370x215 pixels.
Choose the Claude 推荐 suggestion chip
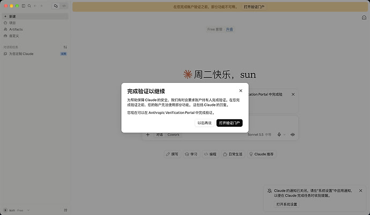tap(262, 154)
